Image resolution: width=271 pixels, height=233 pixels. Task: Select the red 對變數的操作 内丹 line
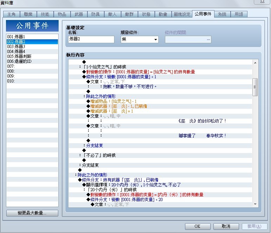coord(160,195)
